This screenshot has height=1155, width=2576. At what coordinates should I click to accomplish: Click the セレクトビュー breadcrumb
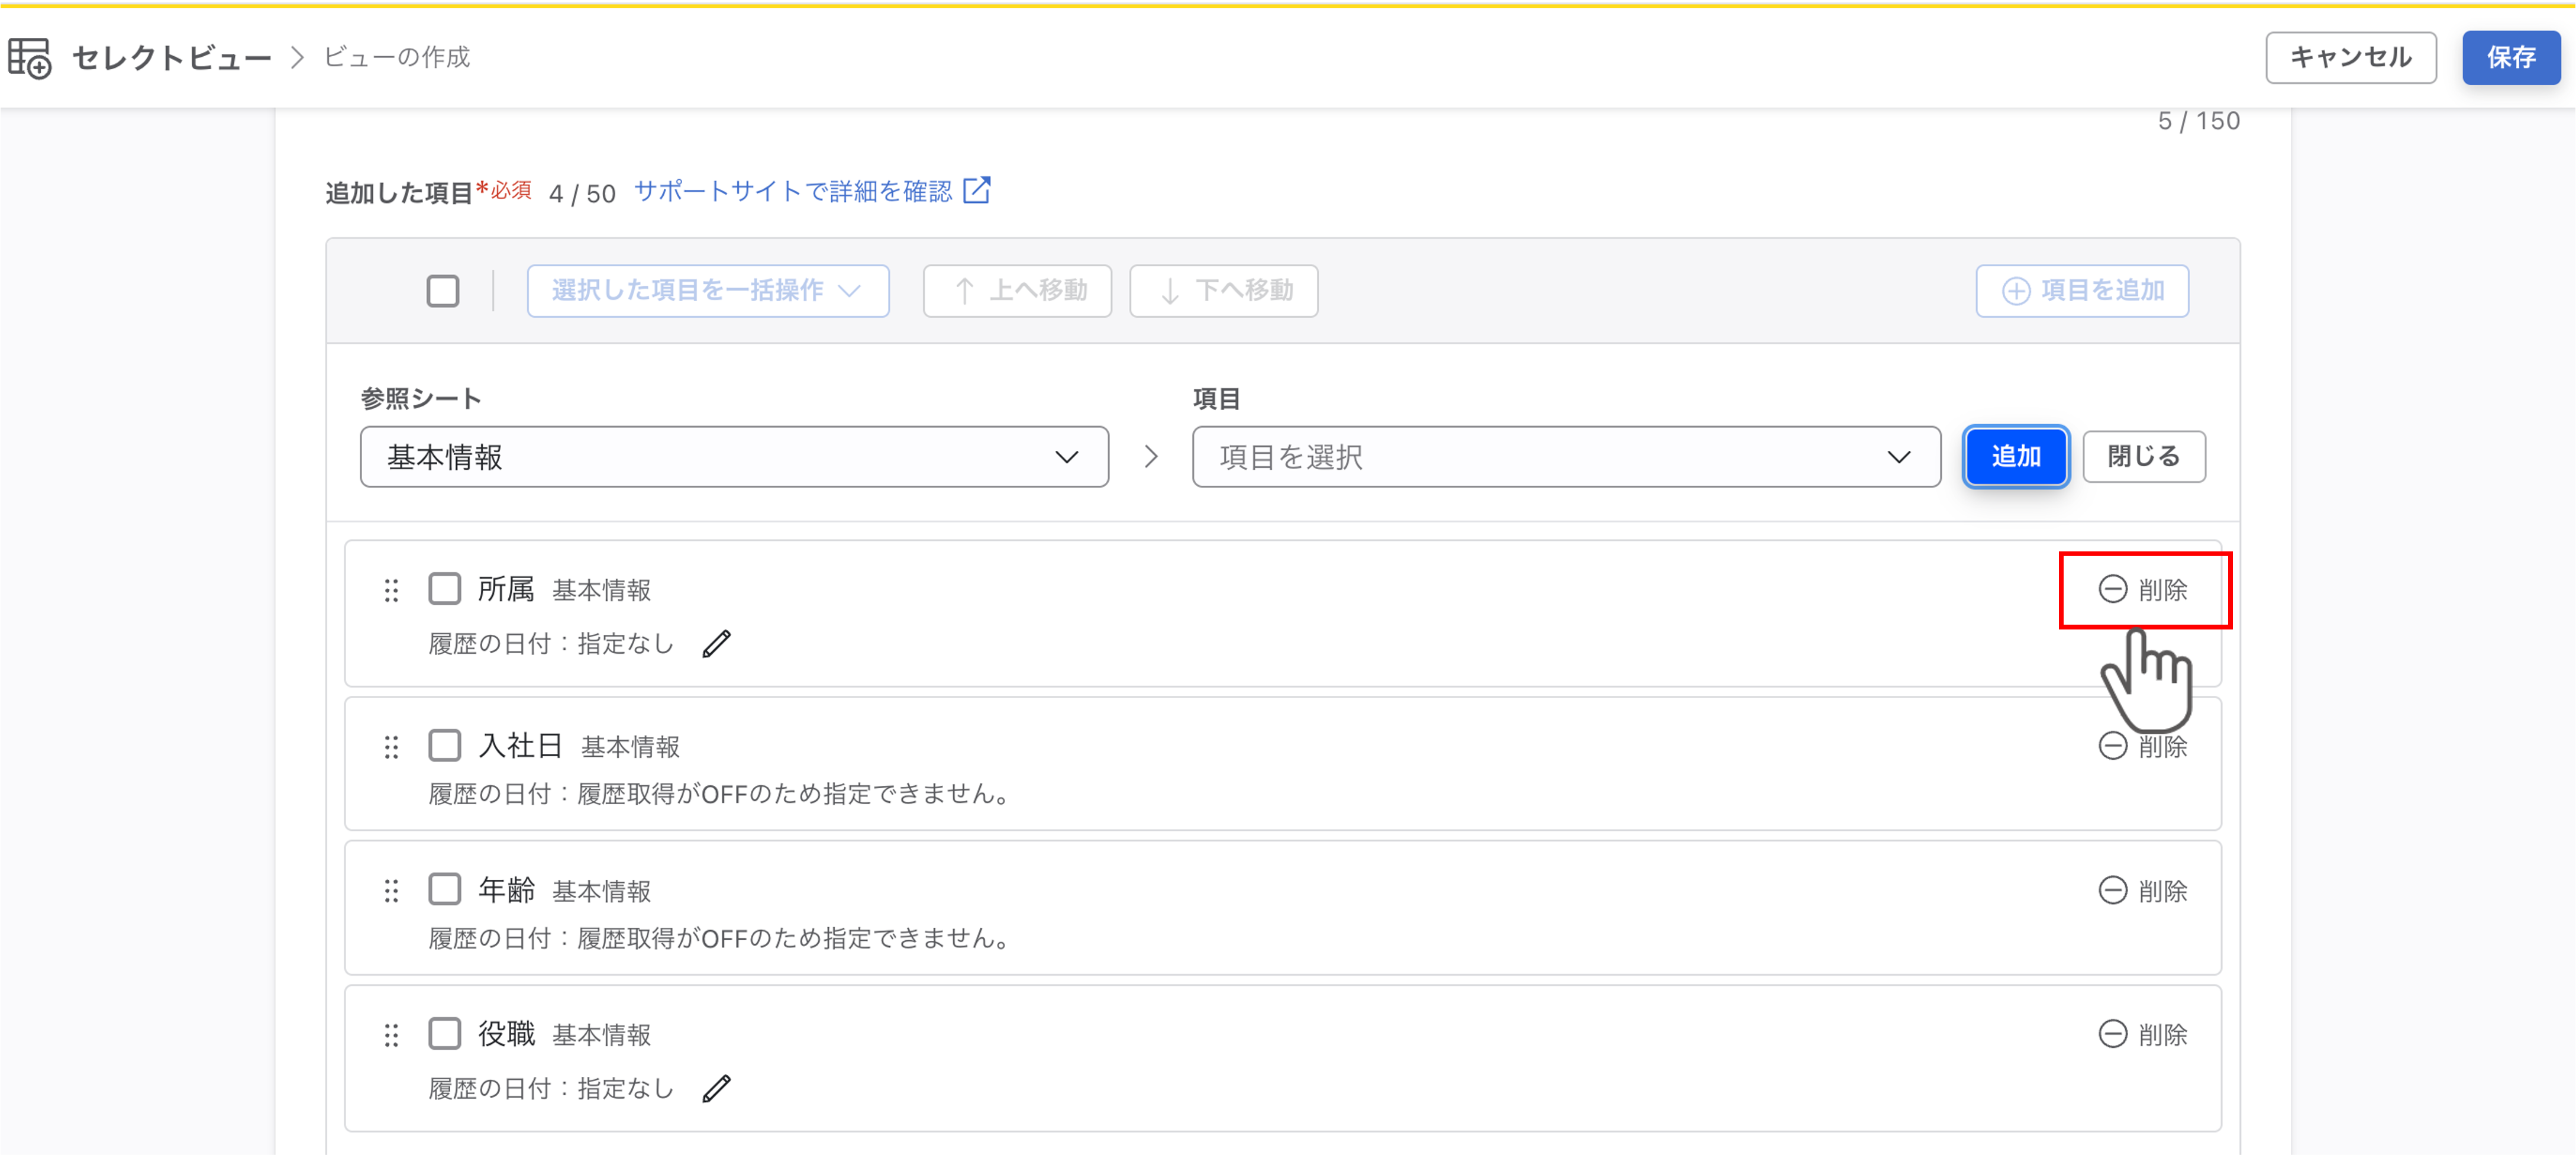tap(172, 58)
